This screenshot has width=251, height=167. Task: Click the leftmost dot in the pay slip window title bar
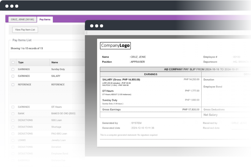(x=91, y=26)
